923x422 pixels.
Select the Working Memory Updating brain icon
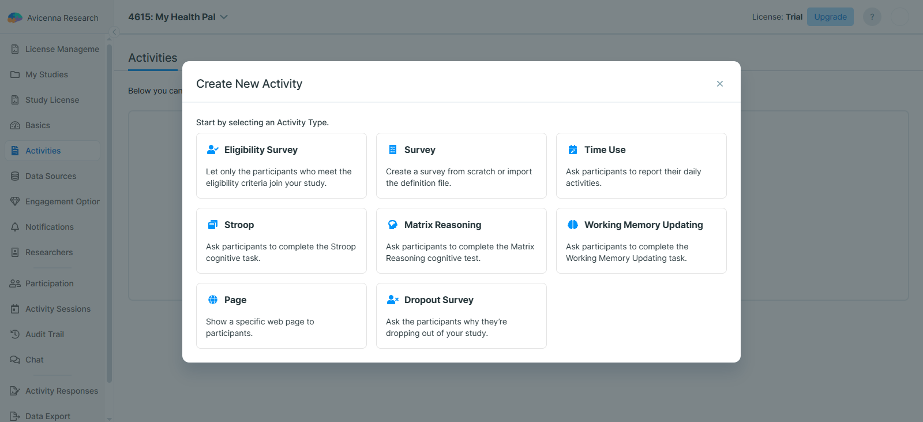573,225
